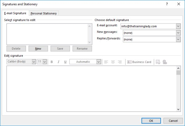Confirm with the OK button

(151, 121)
